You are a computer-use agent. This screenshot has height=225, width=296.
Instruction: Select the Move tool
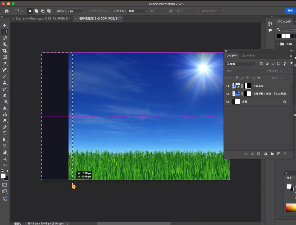pos(5,25)
